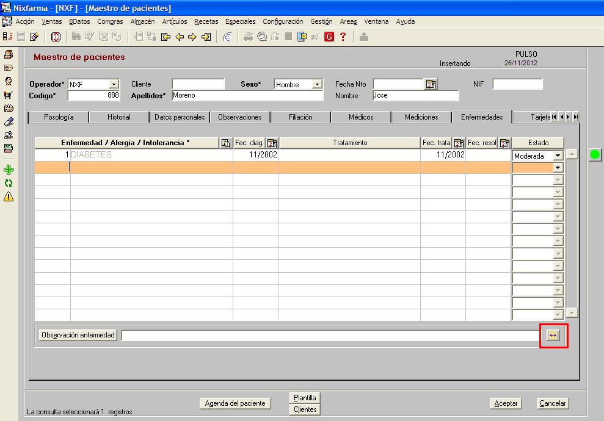Viewport: 604px width, 421px height.
Task: Open the Recetas menu
Action: [206, 21]
